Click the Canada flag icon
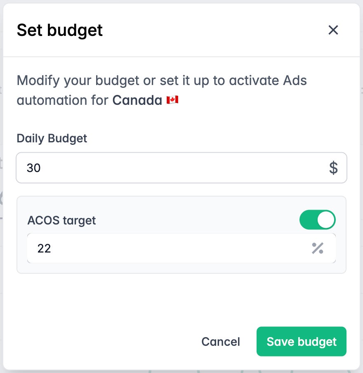363x373 pixels. (172, 100)
